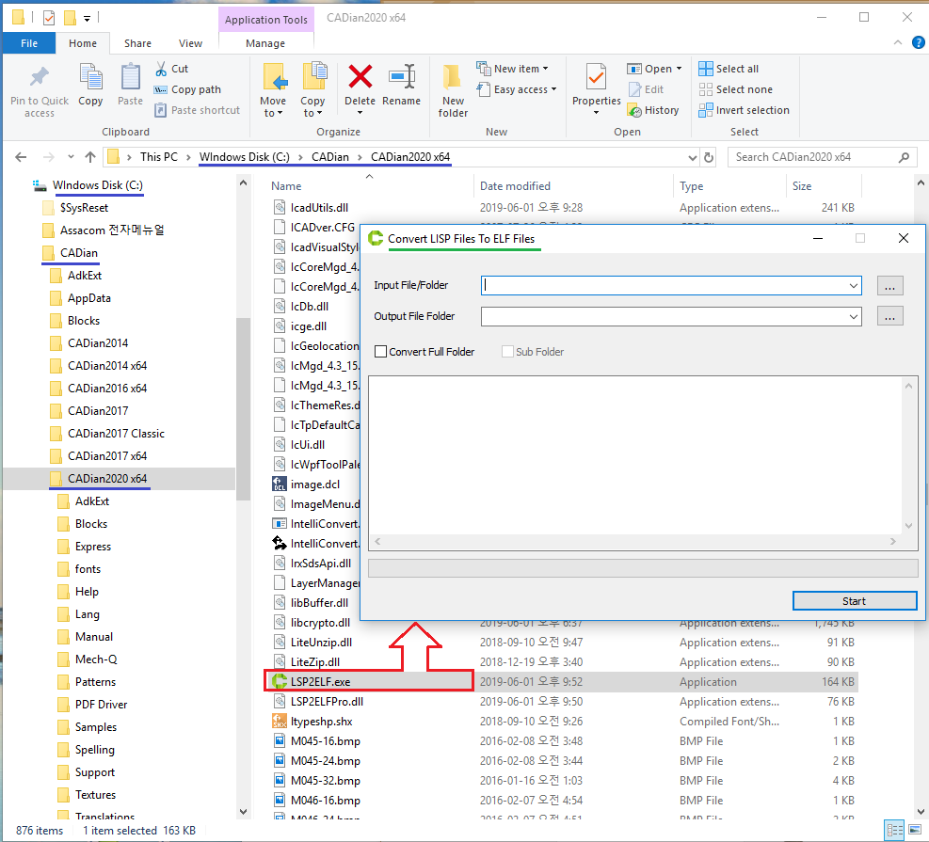Image resolution: width=929 pixels, height=842 pixels.
Task: Click the Refresh button in address bar
Action: [x=709, y=157]
